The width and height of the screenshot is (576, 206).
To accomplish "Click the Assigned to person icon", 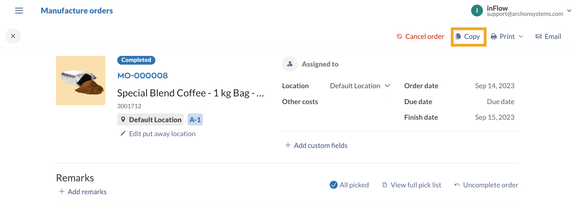I will (x=290, y=64).
